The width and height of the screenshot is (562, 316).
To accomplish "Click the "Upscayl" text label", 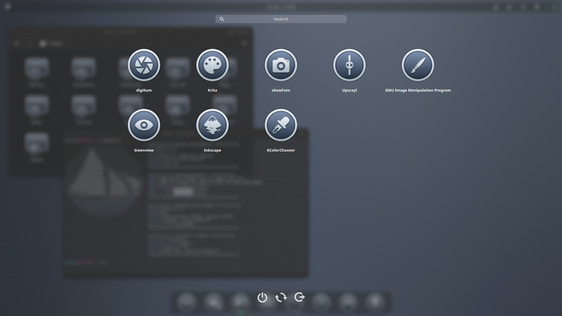I will click(x=349, y=90).
